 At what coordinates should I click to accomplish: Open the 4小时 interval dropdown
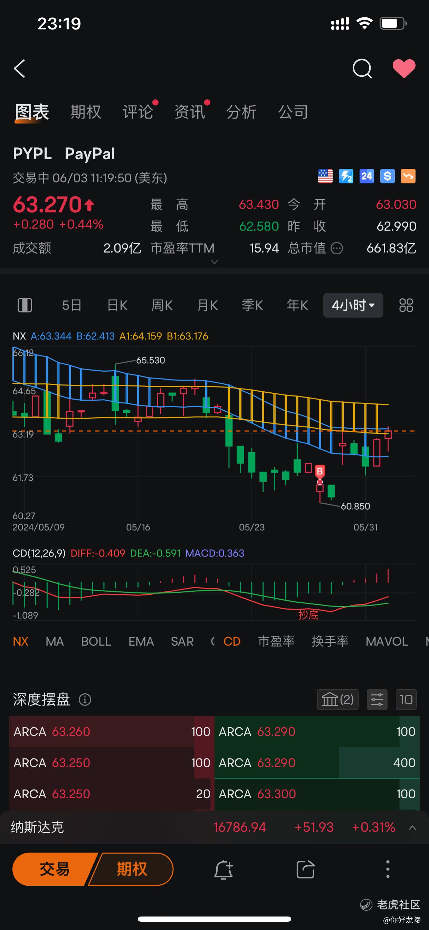(x=353, y=306)
